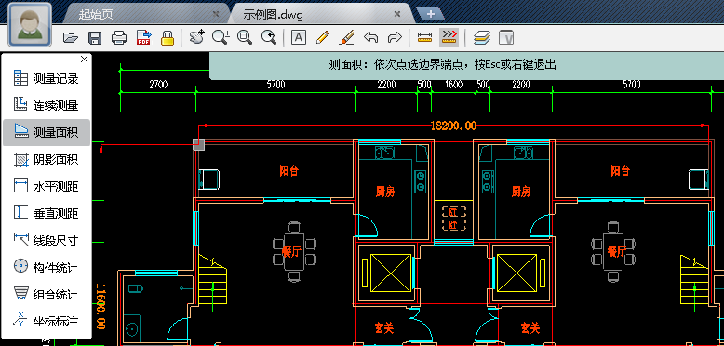The width and height of the screenshot is (724, 346).
Task: Click the zoom previous view magnifier
Action: pyautogui.click(x=269, y=37)
